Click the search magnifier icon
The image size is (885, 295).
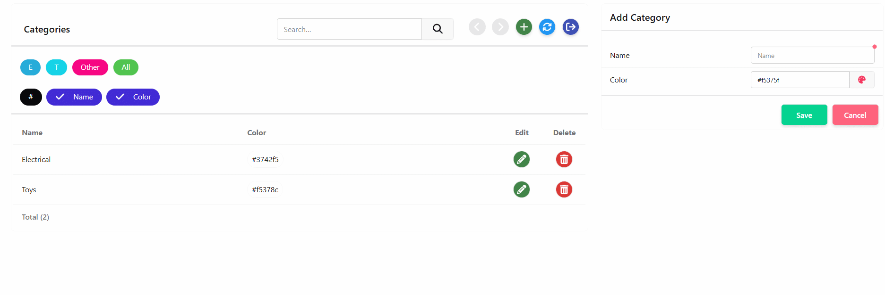(x=438, y=29)
